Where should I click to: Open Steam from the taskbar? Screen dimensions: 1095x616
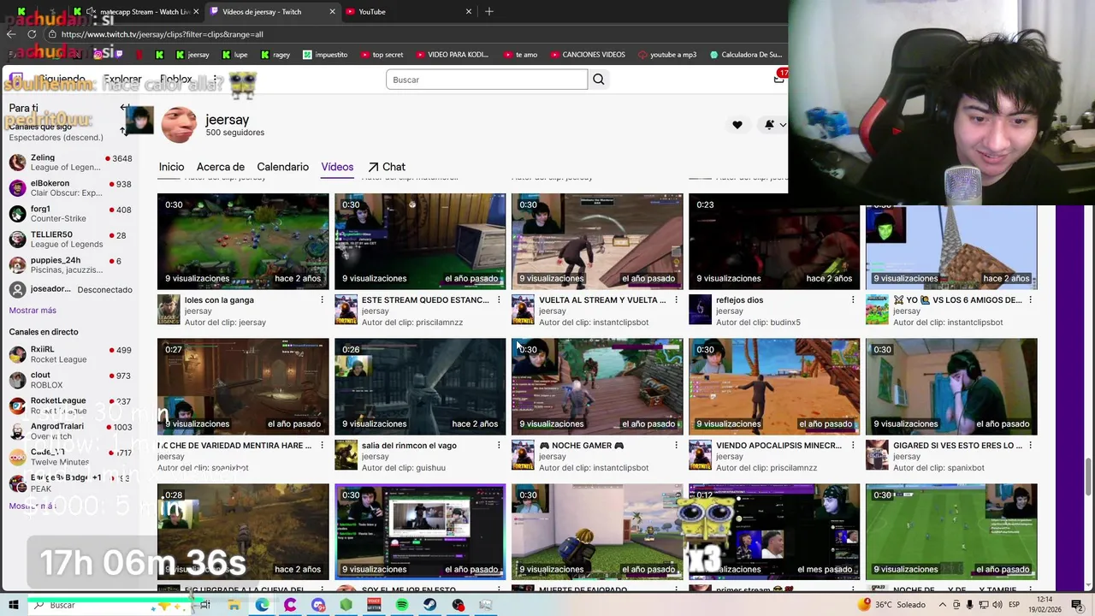click(x=430, y=605)
